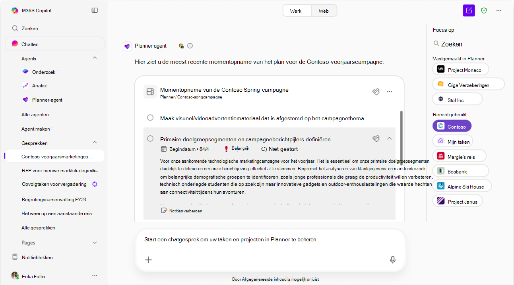Select the Project Monaco chip

tap(460, 69)
